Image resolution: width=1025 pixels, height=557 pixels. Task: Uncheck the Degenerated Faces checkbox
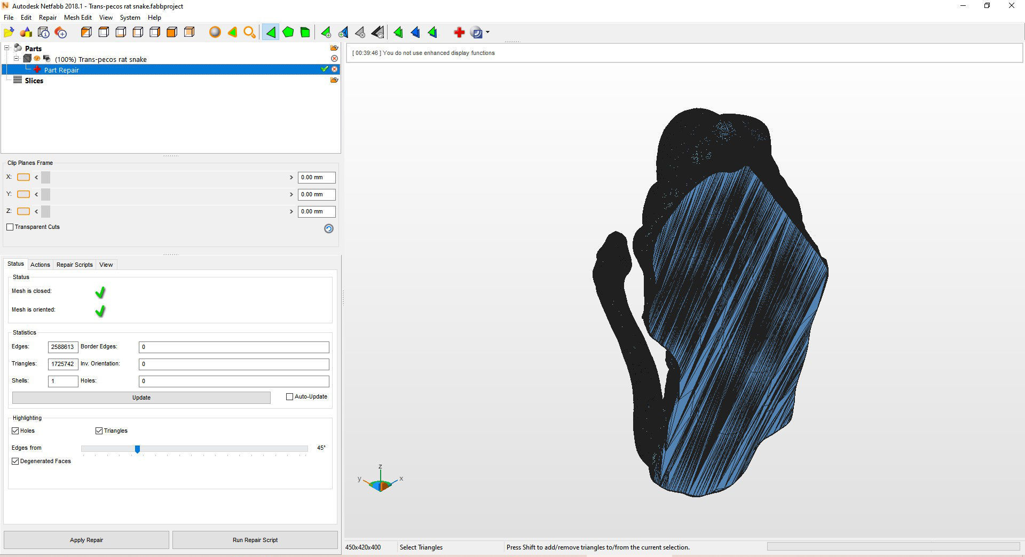coord(15,461)
